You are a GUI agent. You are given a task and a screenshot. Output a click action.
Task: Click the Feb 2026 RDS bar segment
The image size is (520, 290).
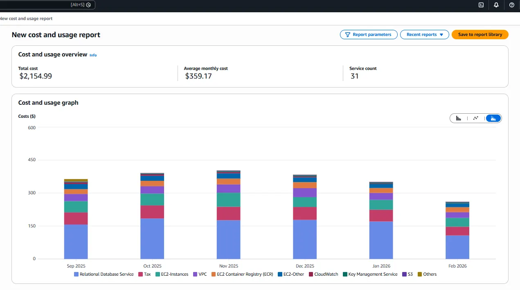(457, 247)
